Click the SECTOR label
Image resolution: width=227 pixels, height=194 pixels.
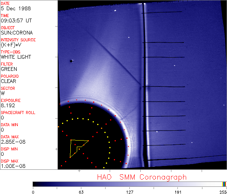point(8,88)
